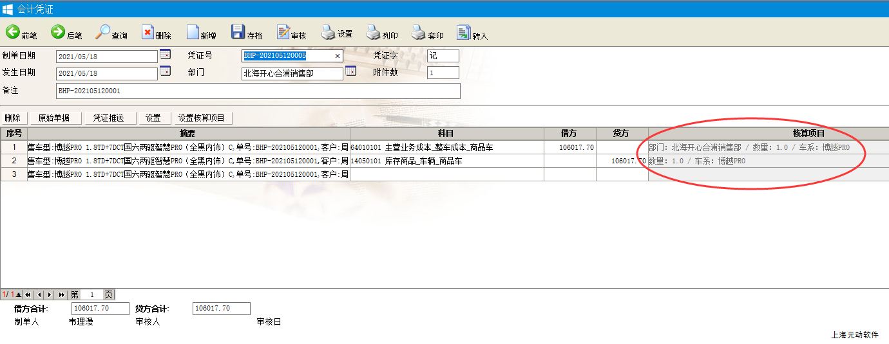This screenshot has height=344, width=889.
Task: Click the 备注 remarks input field
Action: (x=258, y=91)
